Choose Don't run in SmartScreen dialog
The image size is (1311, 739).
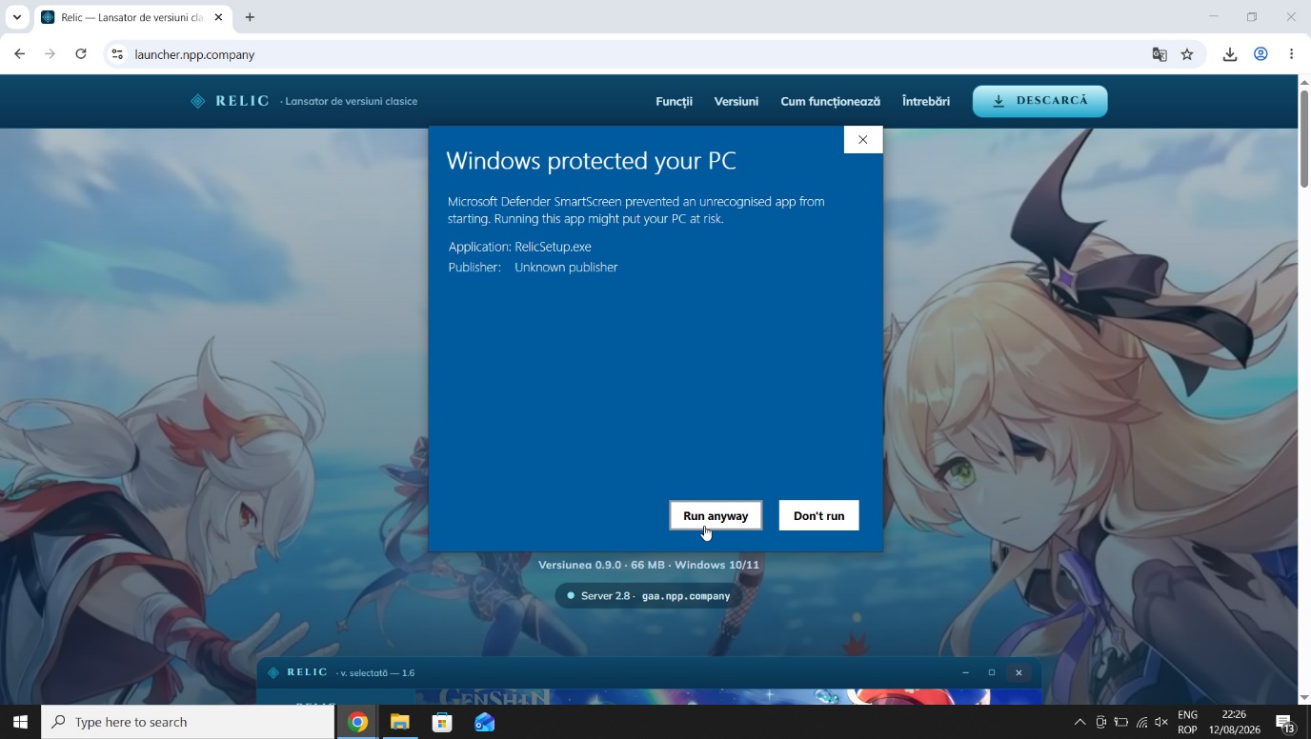point(818,515)
